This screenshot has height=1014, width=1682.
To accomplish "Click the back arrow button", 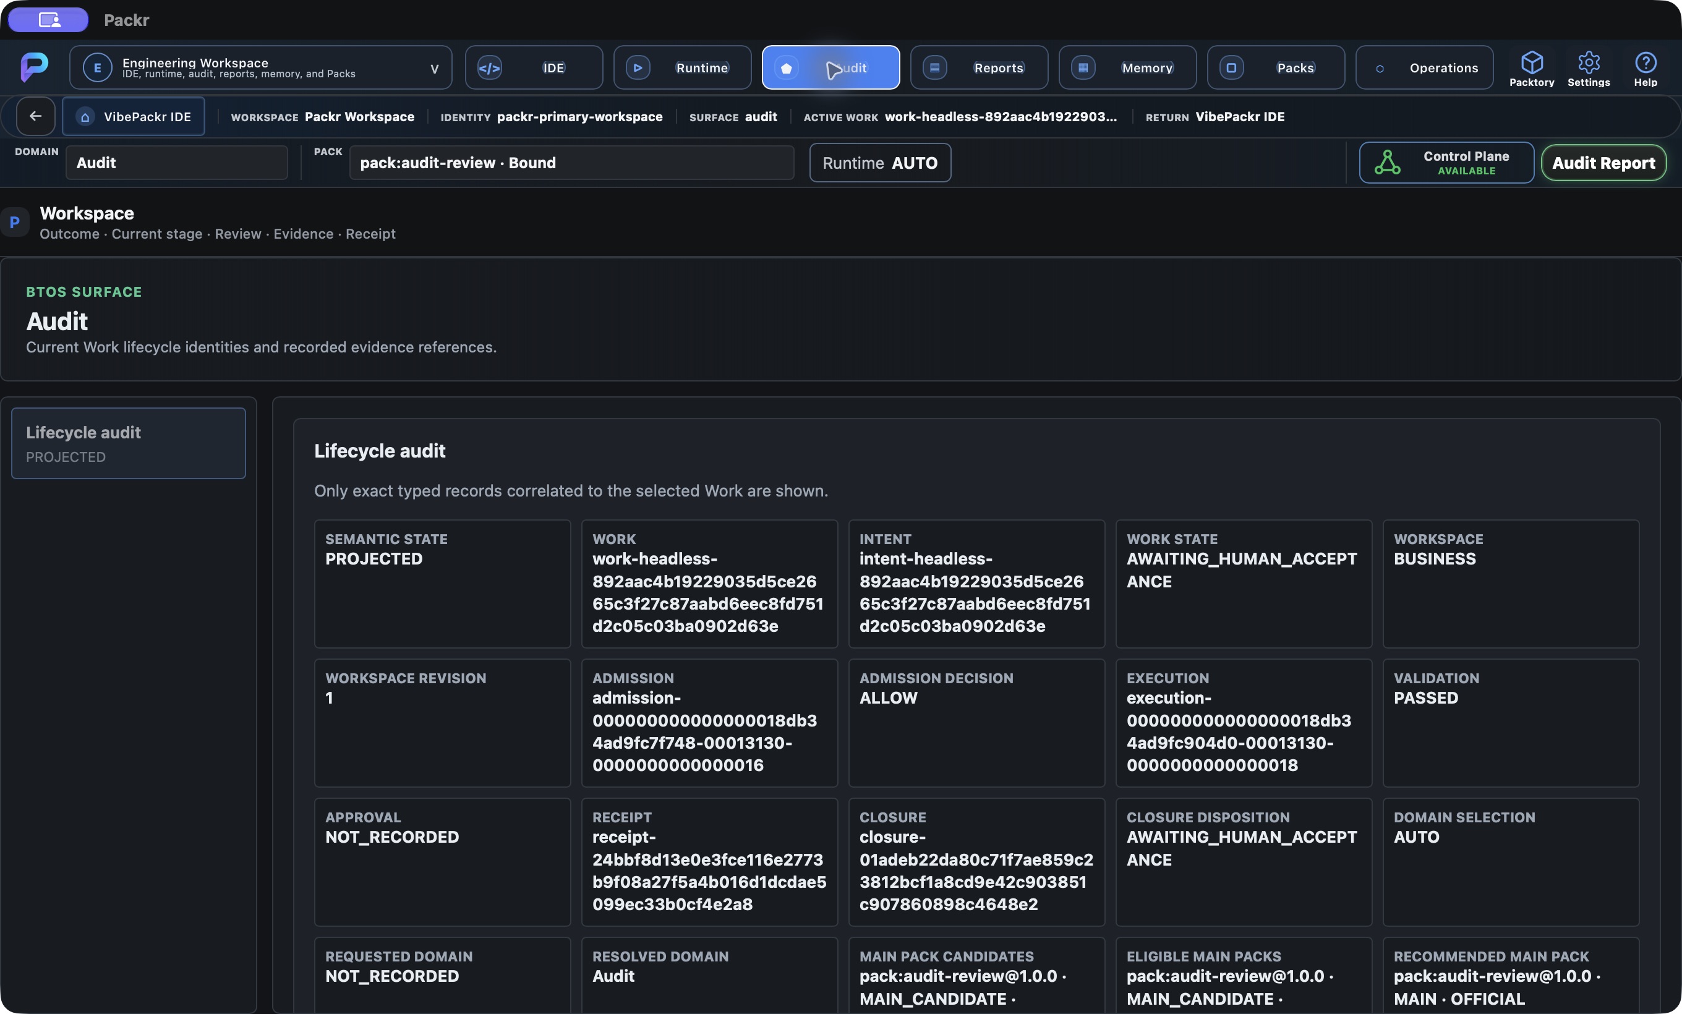I will (x=35, y=116).
